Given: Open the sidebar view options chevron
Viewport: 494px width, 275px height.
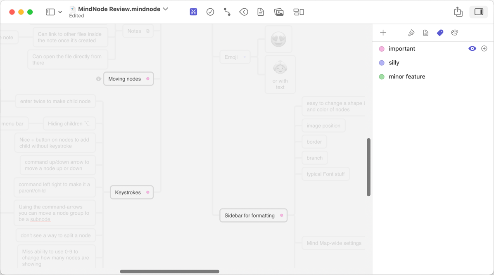Looking at the screenshot, I should [x=60, y=12].
